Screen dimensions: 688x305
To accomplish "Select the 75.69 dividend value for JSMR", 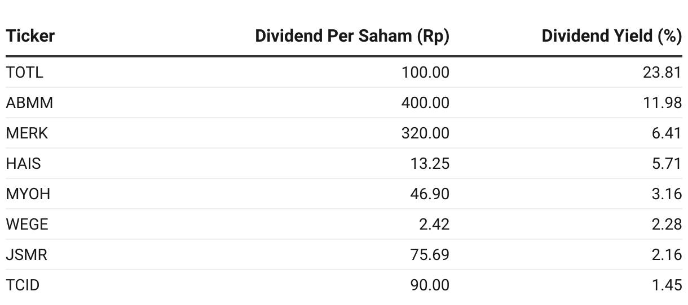I will [430, 255].
